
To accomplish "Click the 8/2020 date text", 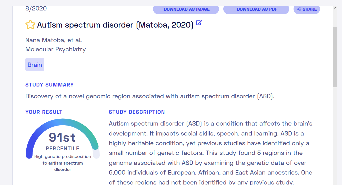I will click(x=36, y=8).
